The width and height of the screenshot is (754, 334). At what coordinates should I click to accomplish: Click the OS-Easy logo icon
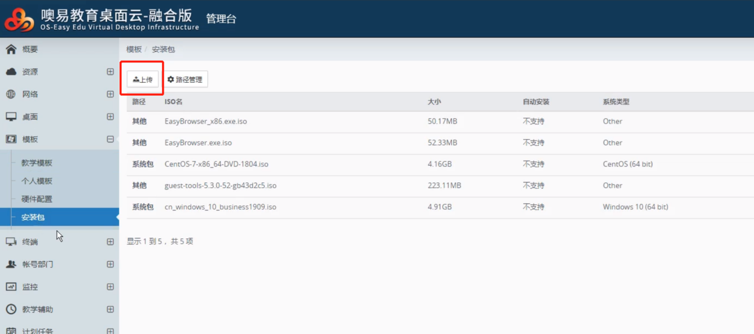tap(19, 19)
